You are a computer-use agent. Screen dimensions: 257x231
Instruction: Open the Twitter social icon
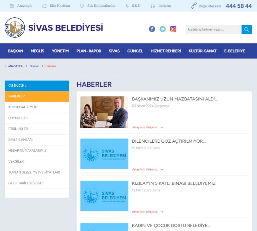(x=163, y=29)
